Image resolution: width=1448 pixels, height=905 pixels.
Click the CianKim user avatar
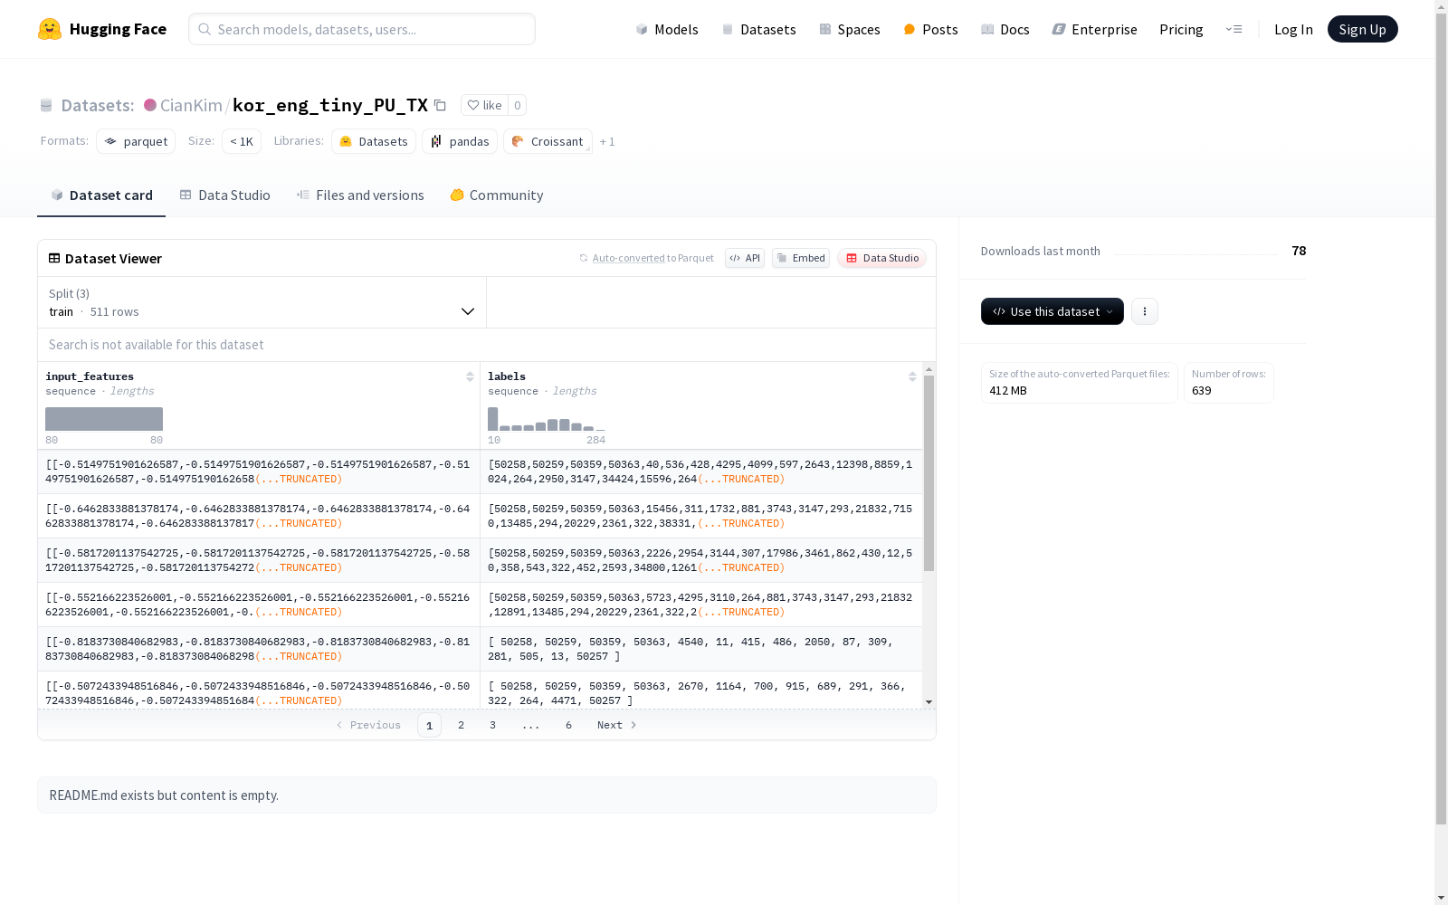[x=150, y=105]
